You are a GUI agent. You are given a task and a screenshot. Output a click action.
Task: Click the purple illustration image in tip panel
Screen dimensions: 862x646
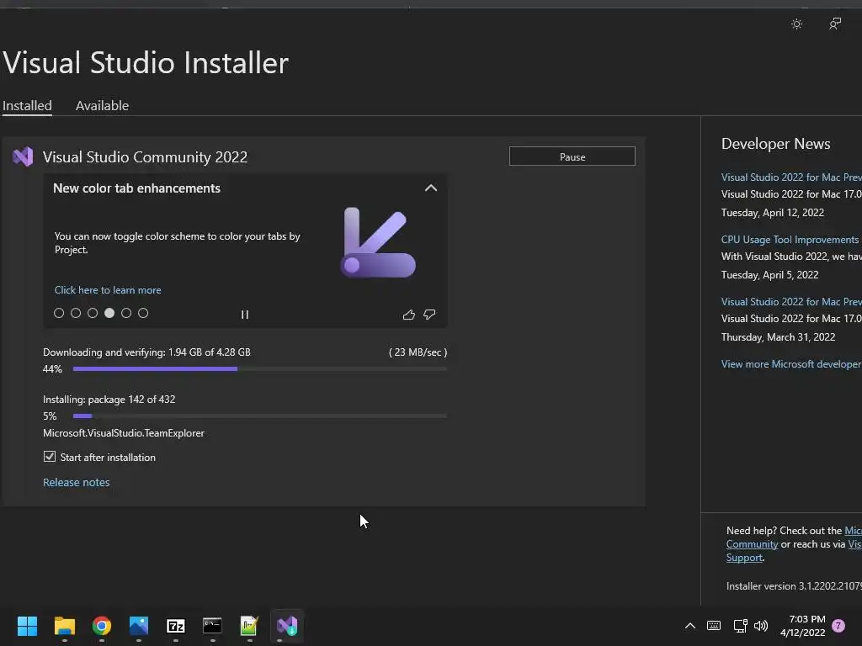[x=378, y=242]
